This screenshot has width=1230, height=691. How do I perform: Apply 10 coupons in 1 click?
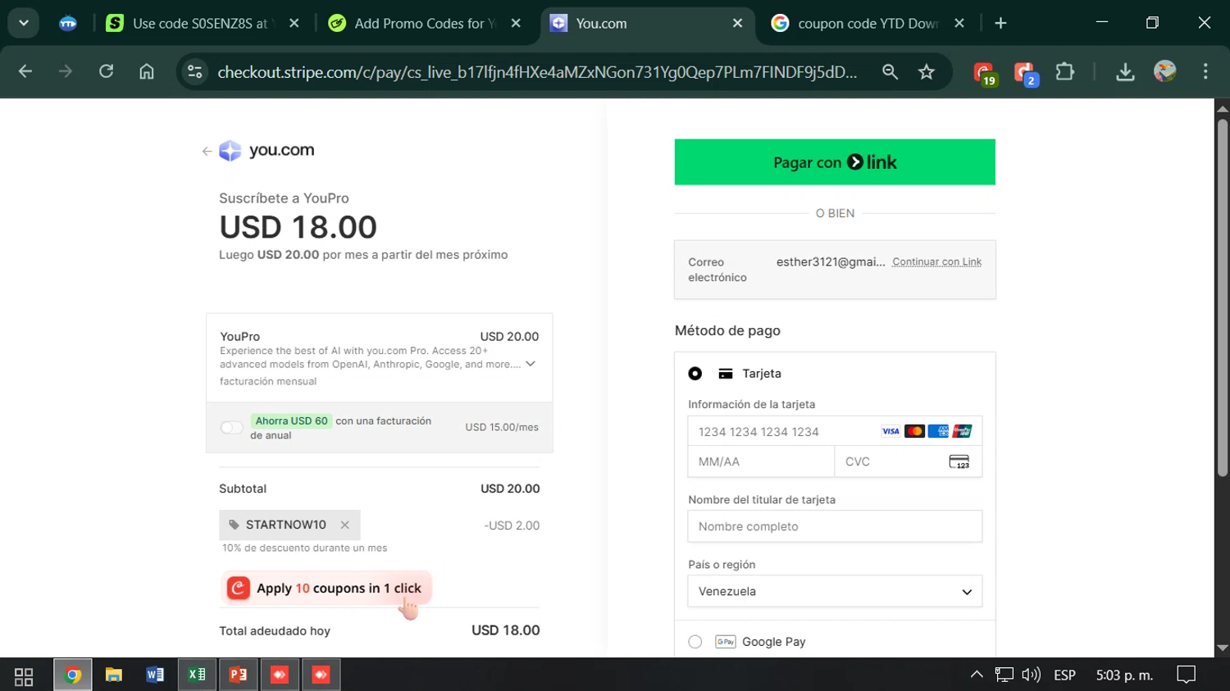click(326, 589)
